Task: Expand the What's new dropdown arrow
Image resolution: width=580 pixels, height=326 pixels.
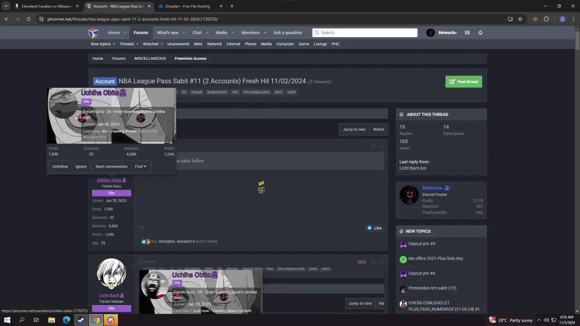Action: (185, 33)
